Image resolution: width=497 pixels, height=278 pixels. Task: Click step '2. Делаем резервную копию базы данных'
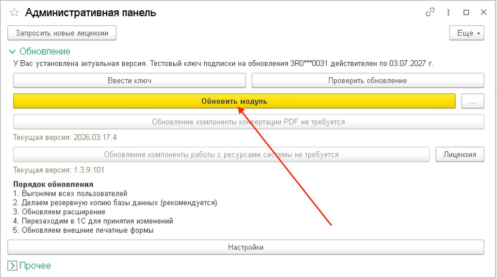point(115,203)
